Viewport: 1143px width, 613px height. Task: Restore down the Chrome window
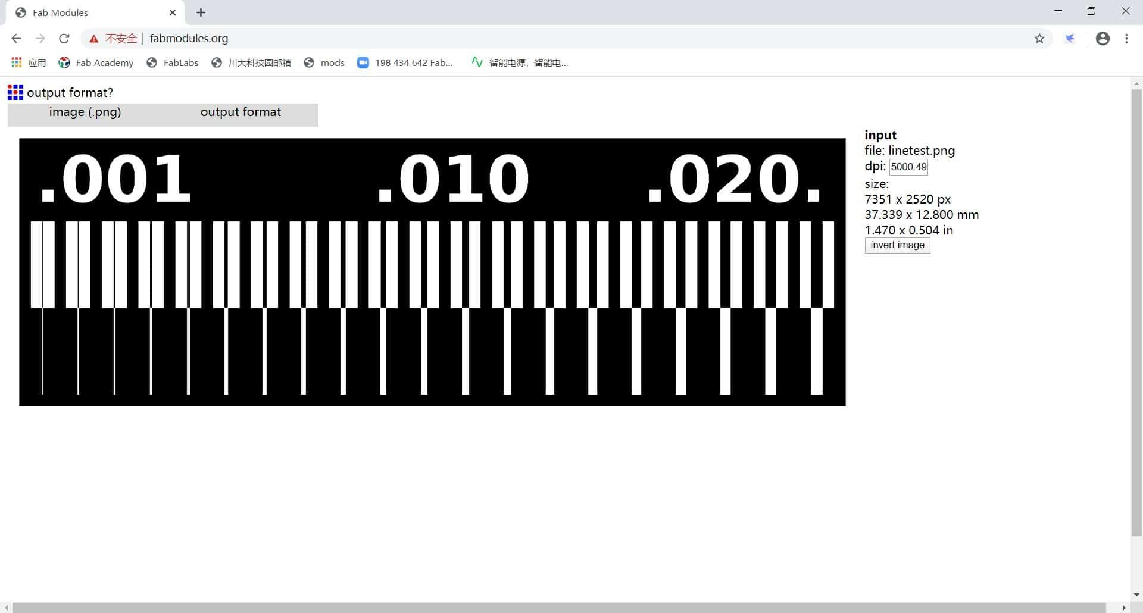point(1091,11)
